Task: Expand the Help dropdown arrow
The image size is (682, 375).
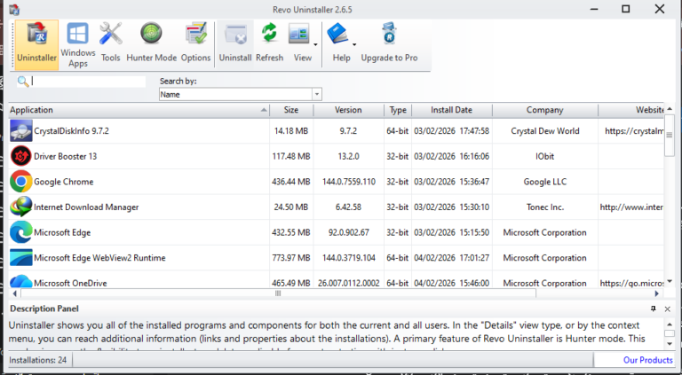Action: tap(354, 44)
